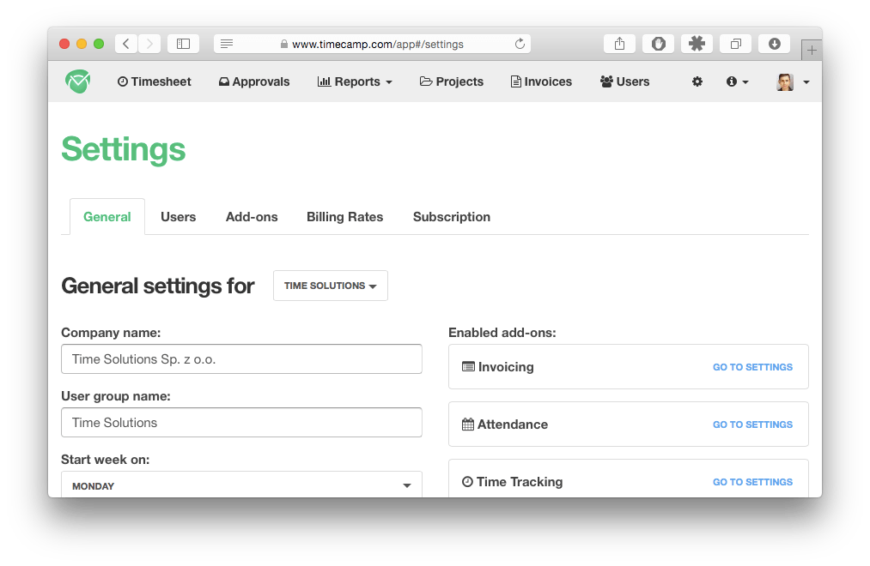Click the Invoicing add-on icon
This screenshot has width=870, height=566.
(468, 367)
